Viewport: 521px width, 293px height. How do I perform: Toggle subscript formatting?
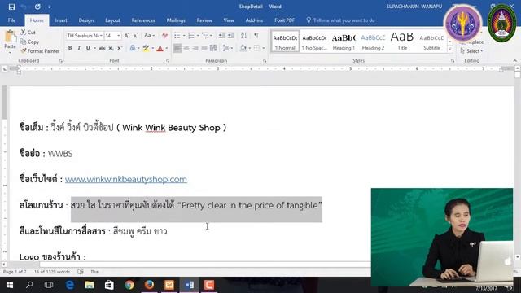(x=111, y=49)
